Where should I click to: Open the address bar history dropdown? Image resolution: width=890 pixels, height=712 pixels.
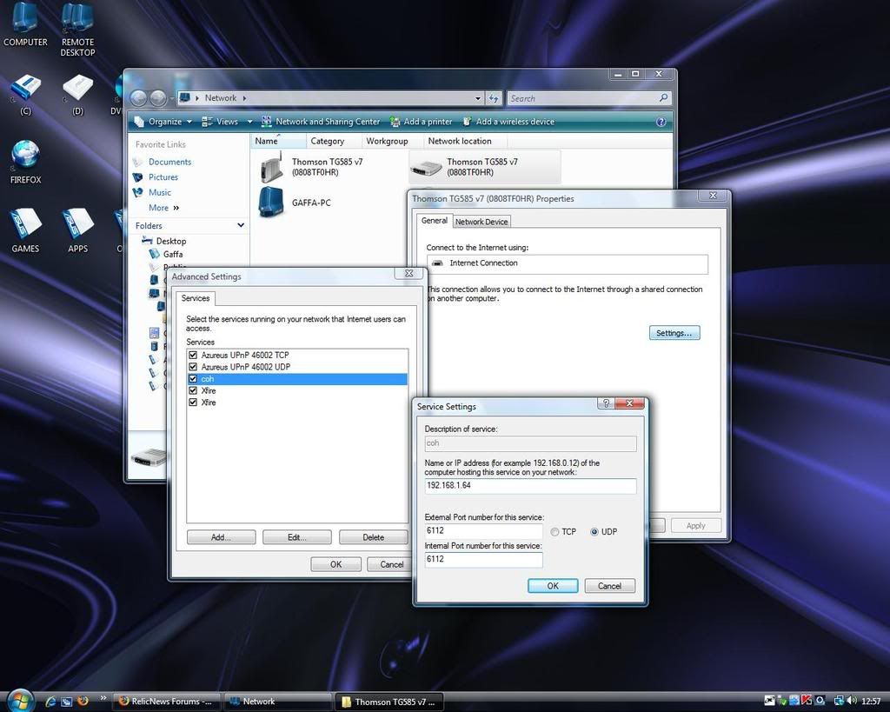[x=478, y=98]
